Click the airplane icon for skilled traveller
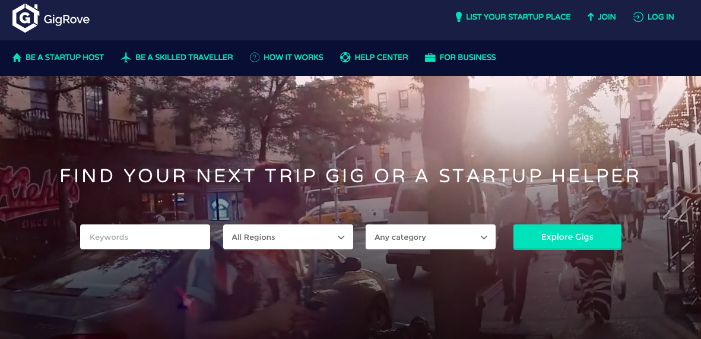 (126, 57)
